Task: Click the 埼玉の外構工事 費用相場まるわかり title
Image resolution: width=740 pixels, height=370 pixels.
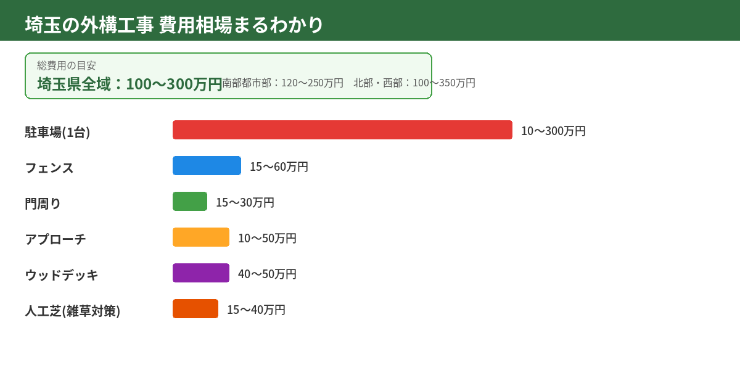Action: pyautogui.click(x=175, y=25)
